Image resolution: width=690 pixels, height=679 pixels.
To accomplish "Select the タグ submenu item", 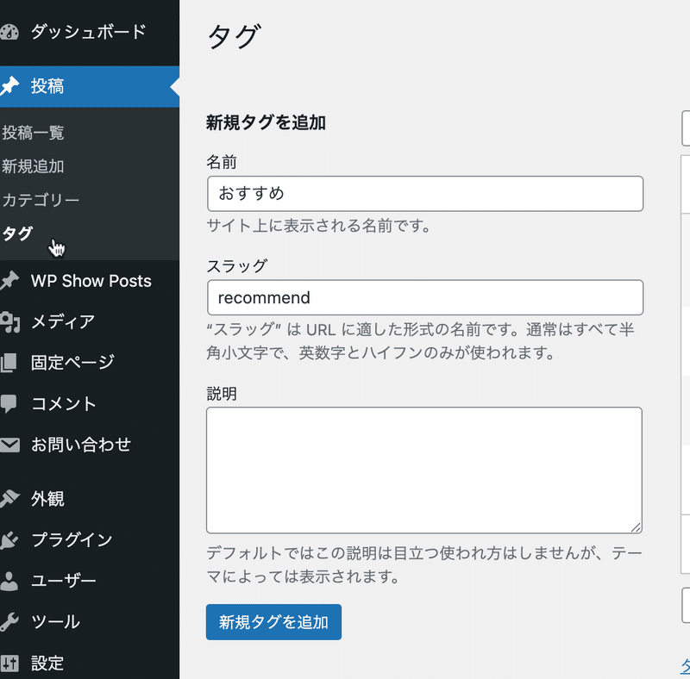I will [17, 234].
